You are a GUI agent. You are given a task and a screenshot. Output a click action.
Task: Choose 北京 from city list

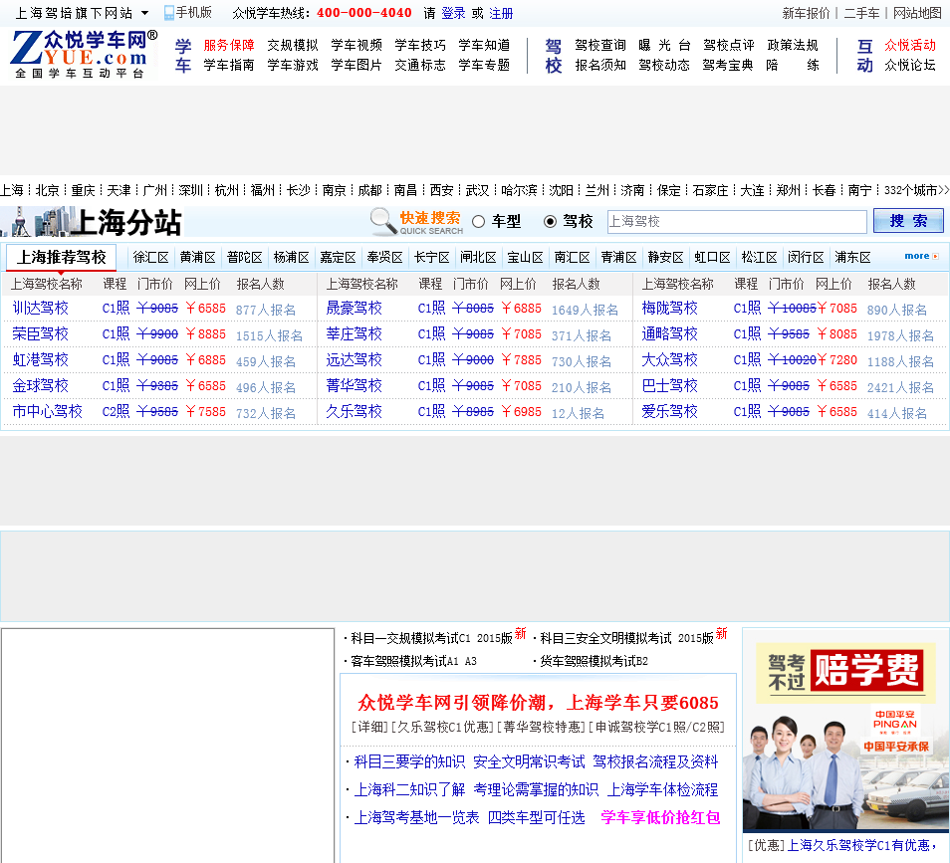[x=47, y=190]
